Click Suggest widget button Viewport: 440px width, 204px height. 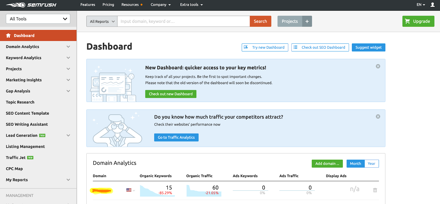[x=369, y=47]
